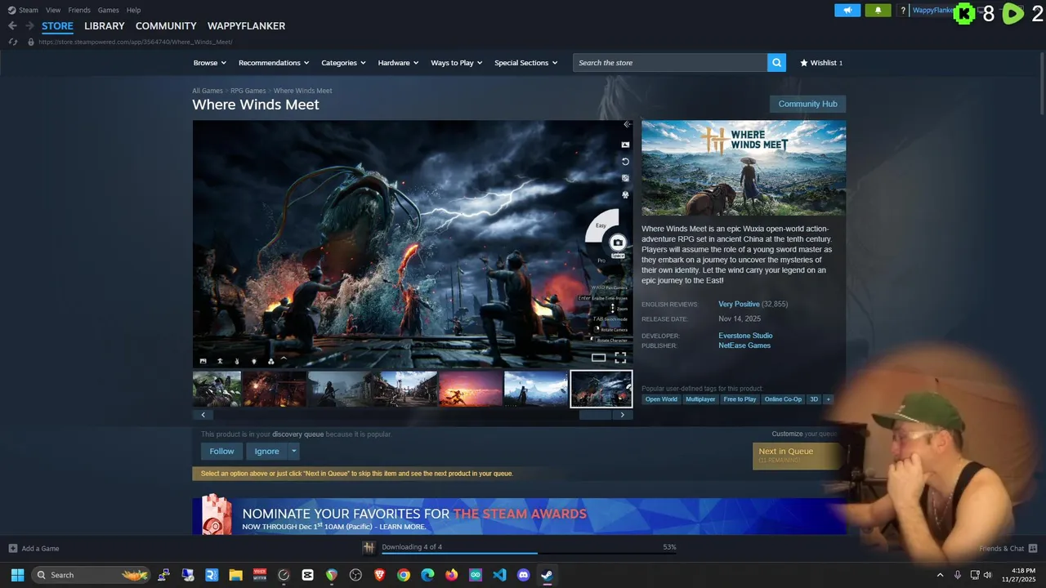This screenshot has height=588, width=1046.
Task: Expand the Recommendations dropdown
Action: (274, 63)
